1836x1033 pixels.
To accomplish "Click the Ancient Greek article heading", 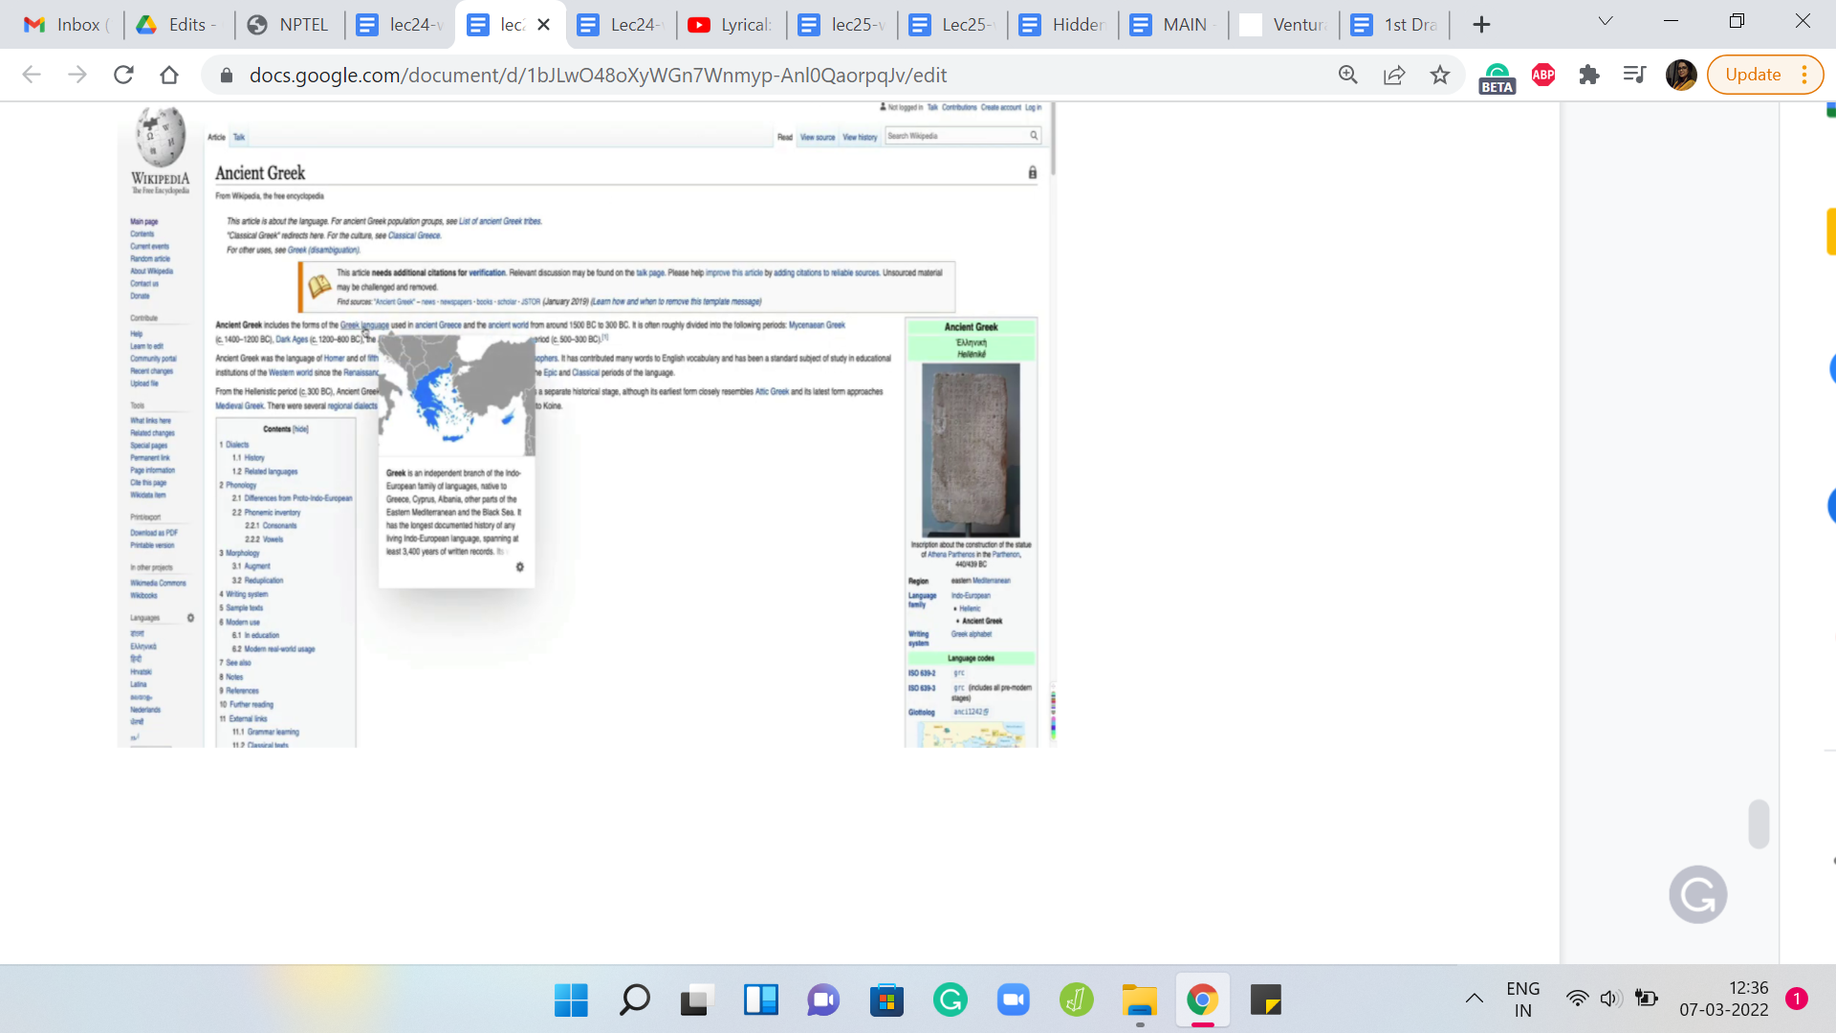I will tap(260, 173).
